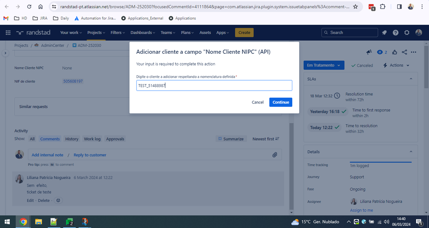Click Reply to customer
This screenshot has width=429, height=228.
pos(90,155)
